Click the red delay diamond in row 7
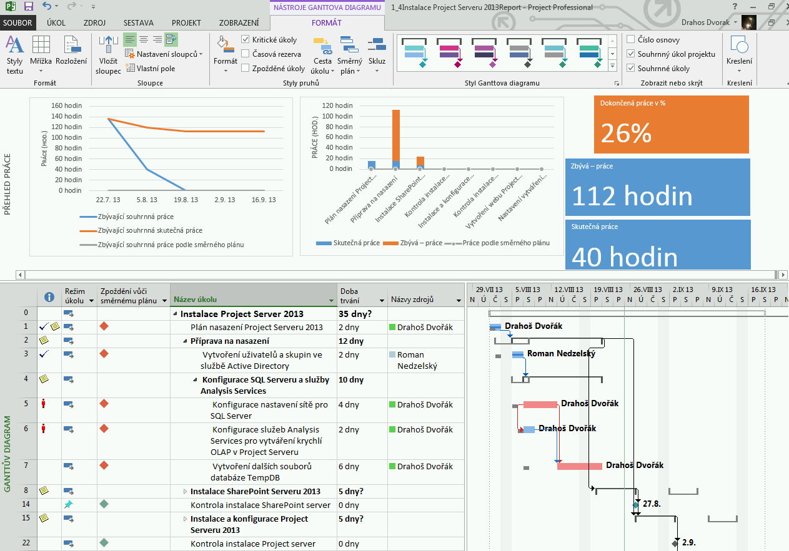Screen dimensions: 789x551 click(x=104, y=466)
